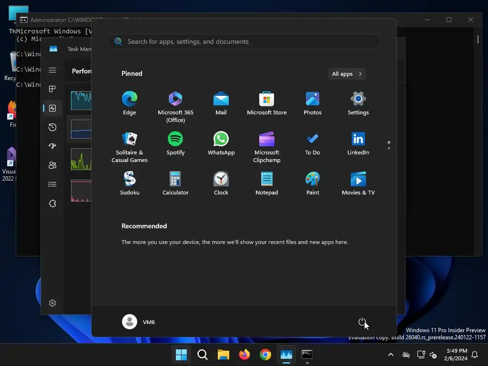Screen dimensions: 488x366
Task: Select the pink network graph thumbnail
Action: pos(81,191)
